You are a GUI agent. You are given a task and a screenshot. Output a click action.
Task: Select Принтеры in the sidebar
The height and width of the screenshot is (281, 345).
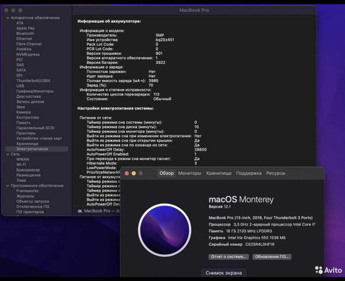(x=26, y=133)
